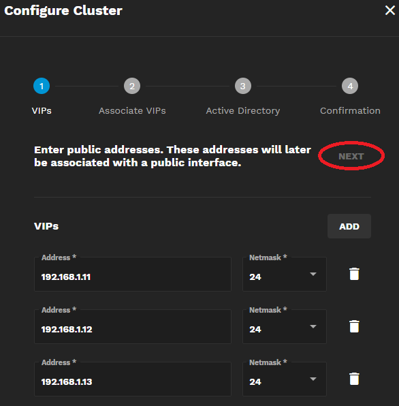
Task: Close the Configure Cluster dialog
Action: [390, 10]
